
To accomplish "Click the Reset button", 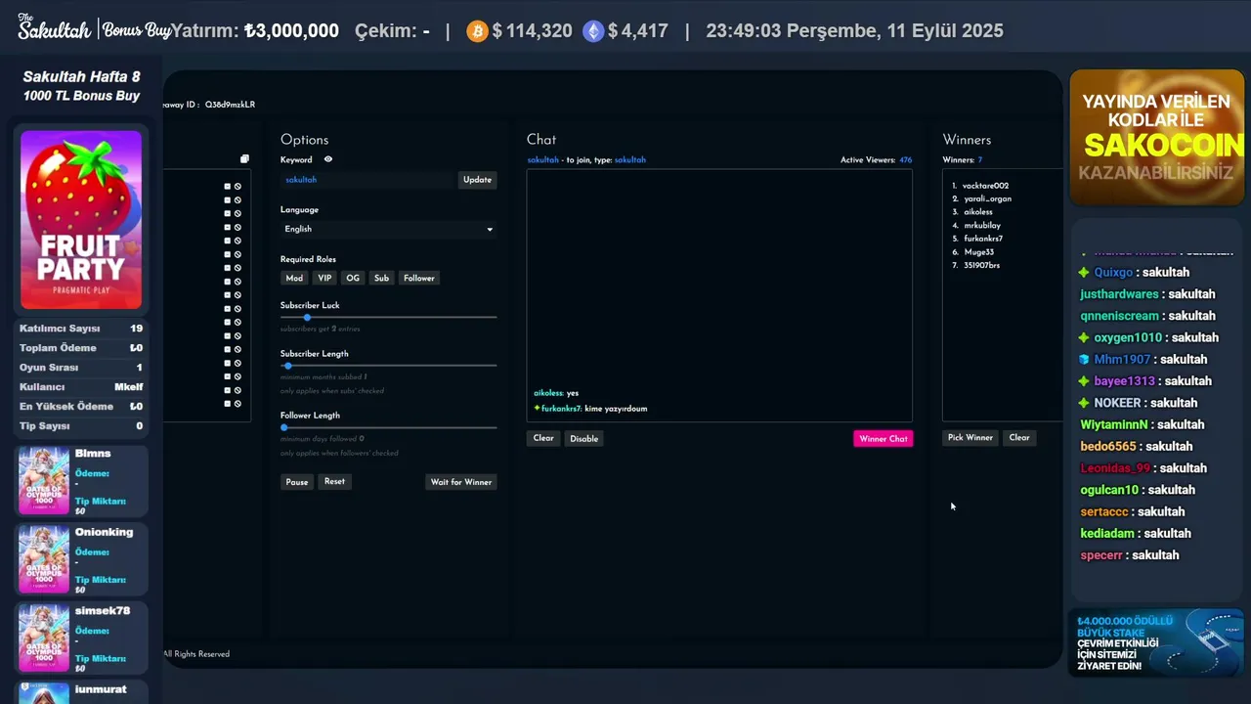I will tap(334, 482).
